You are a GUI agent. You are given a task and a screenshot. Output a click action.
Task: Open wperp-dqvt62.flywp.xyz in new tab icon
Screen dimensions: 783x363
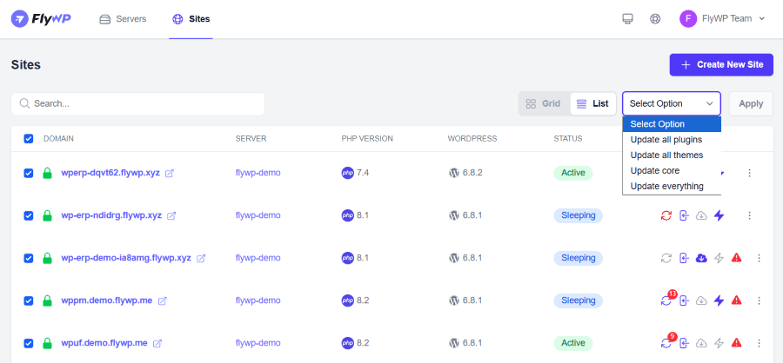click(170, 174)
